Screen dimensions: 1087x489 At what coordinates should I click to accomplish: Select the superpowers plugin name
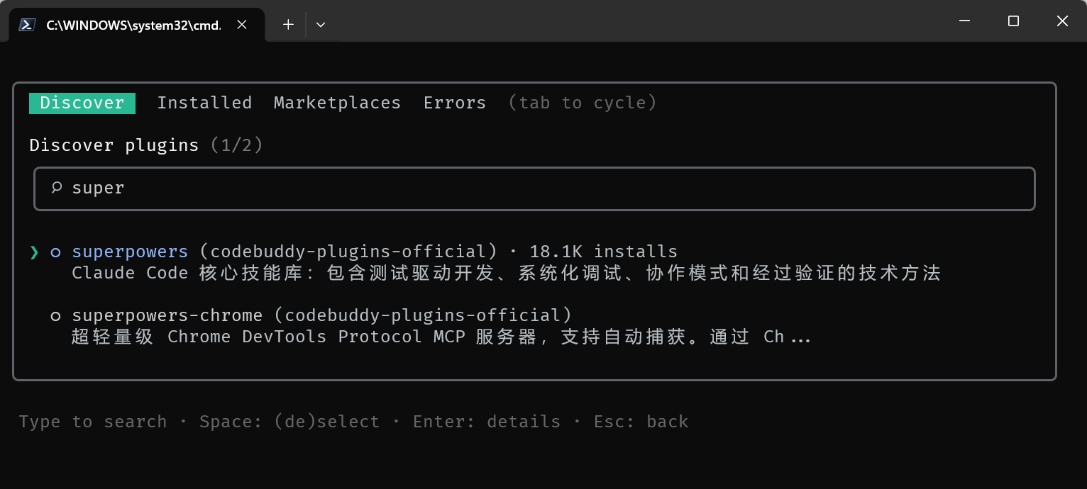pyautogui.click(x=130, y=252)
